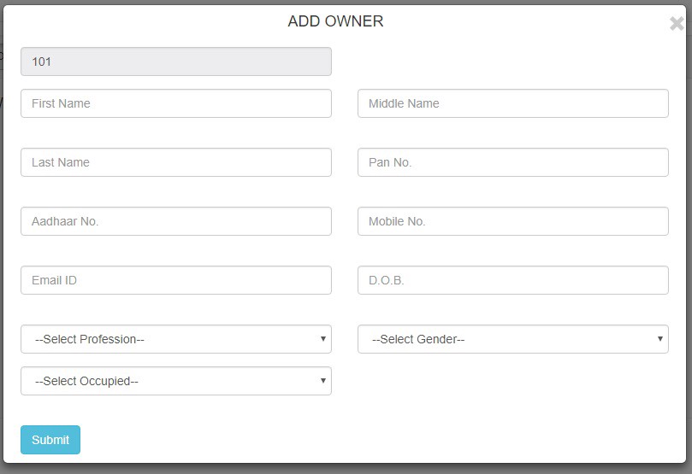This screenshot has width=692, height=474.
Task: Open the Select Occupied dropdown
Action: coord(175,381)
